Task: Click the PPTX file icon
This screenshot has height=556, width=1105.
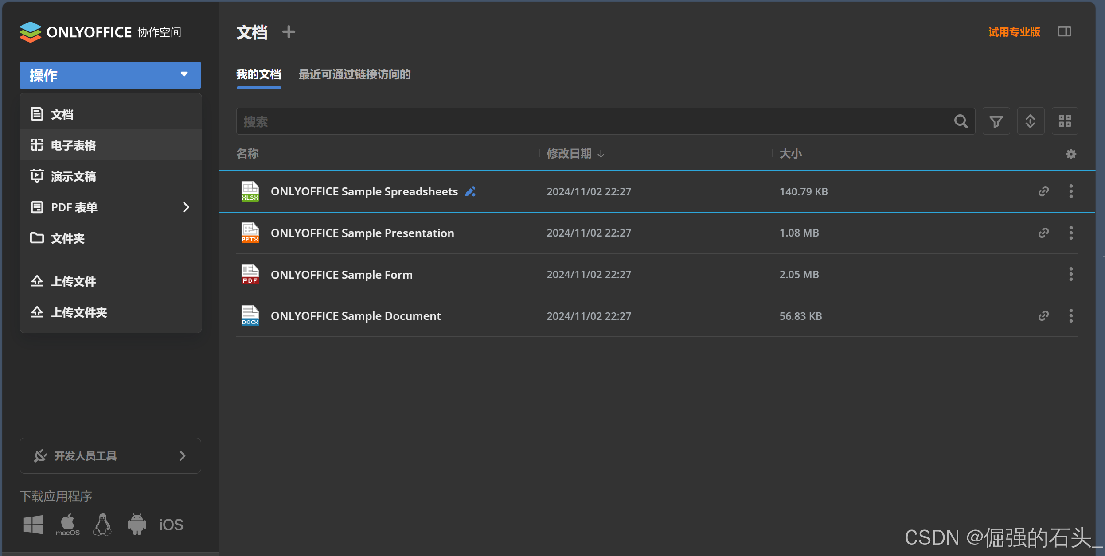Action: [x=250, y=233]
